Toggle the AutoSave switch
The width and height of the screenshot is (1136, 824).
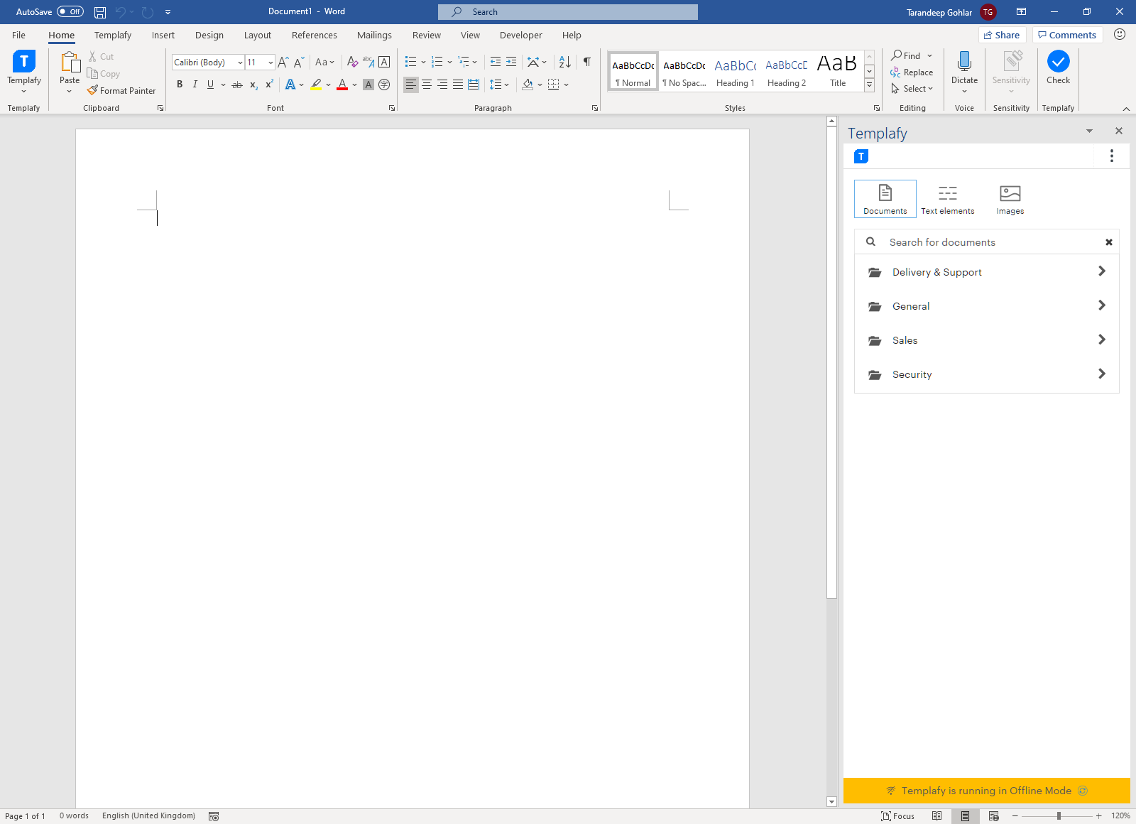click(x=70, y=11)
